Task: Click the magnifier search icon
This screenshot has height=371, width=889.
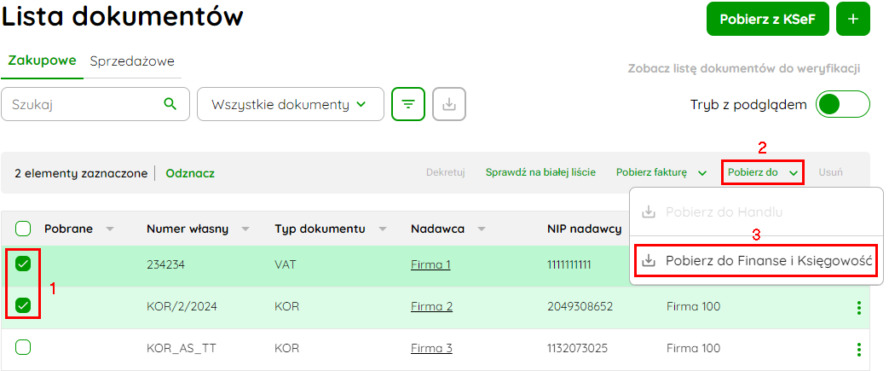Action: tap(170, 104)
